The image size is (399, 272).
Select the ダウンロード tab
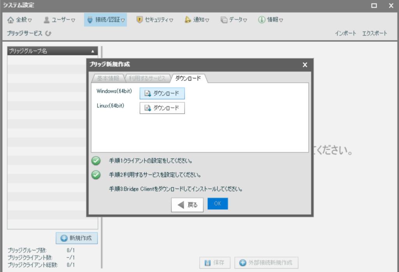tap(188, 78)
